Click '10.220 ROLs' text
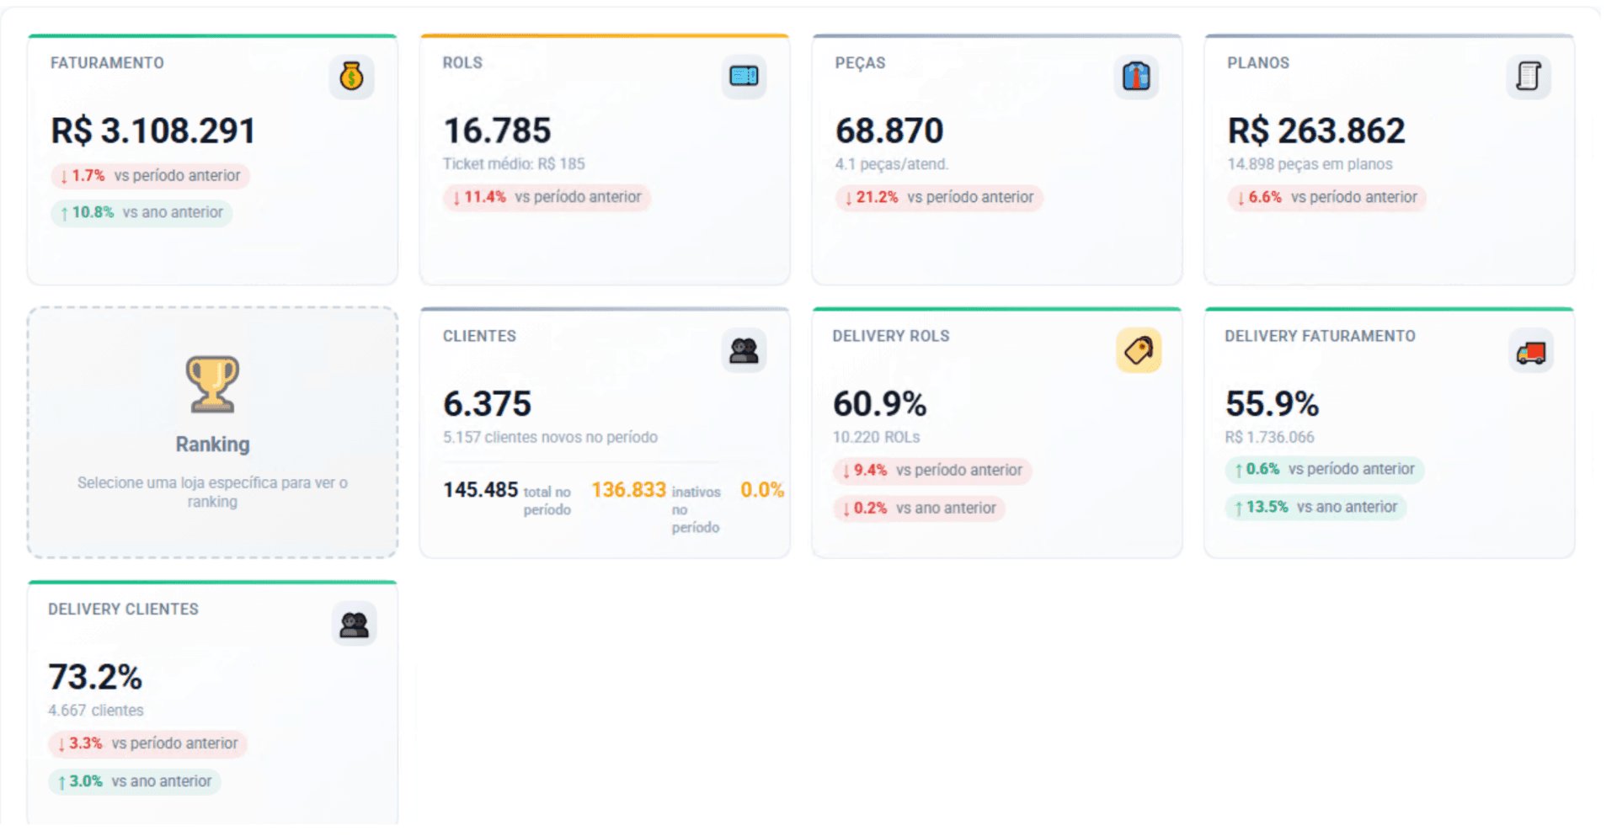 tap(876, 437)
